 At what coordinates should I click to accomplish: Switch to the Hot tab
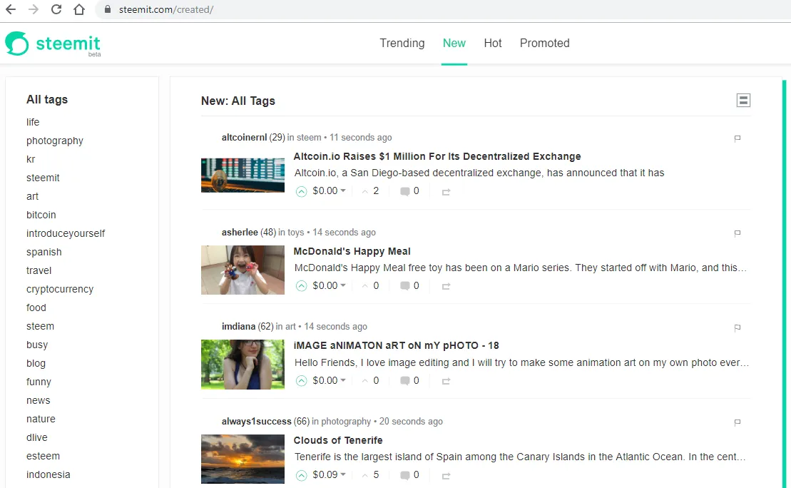tap(492, 44)
